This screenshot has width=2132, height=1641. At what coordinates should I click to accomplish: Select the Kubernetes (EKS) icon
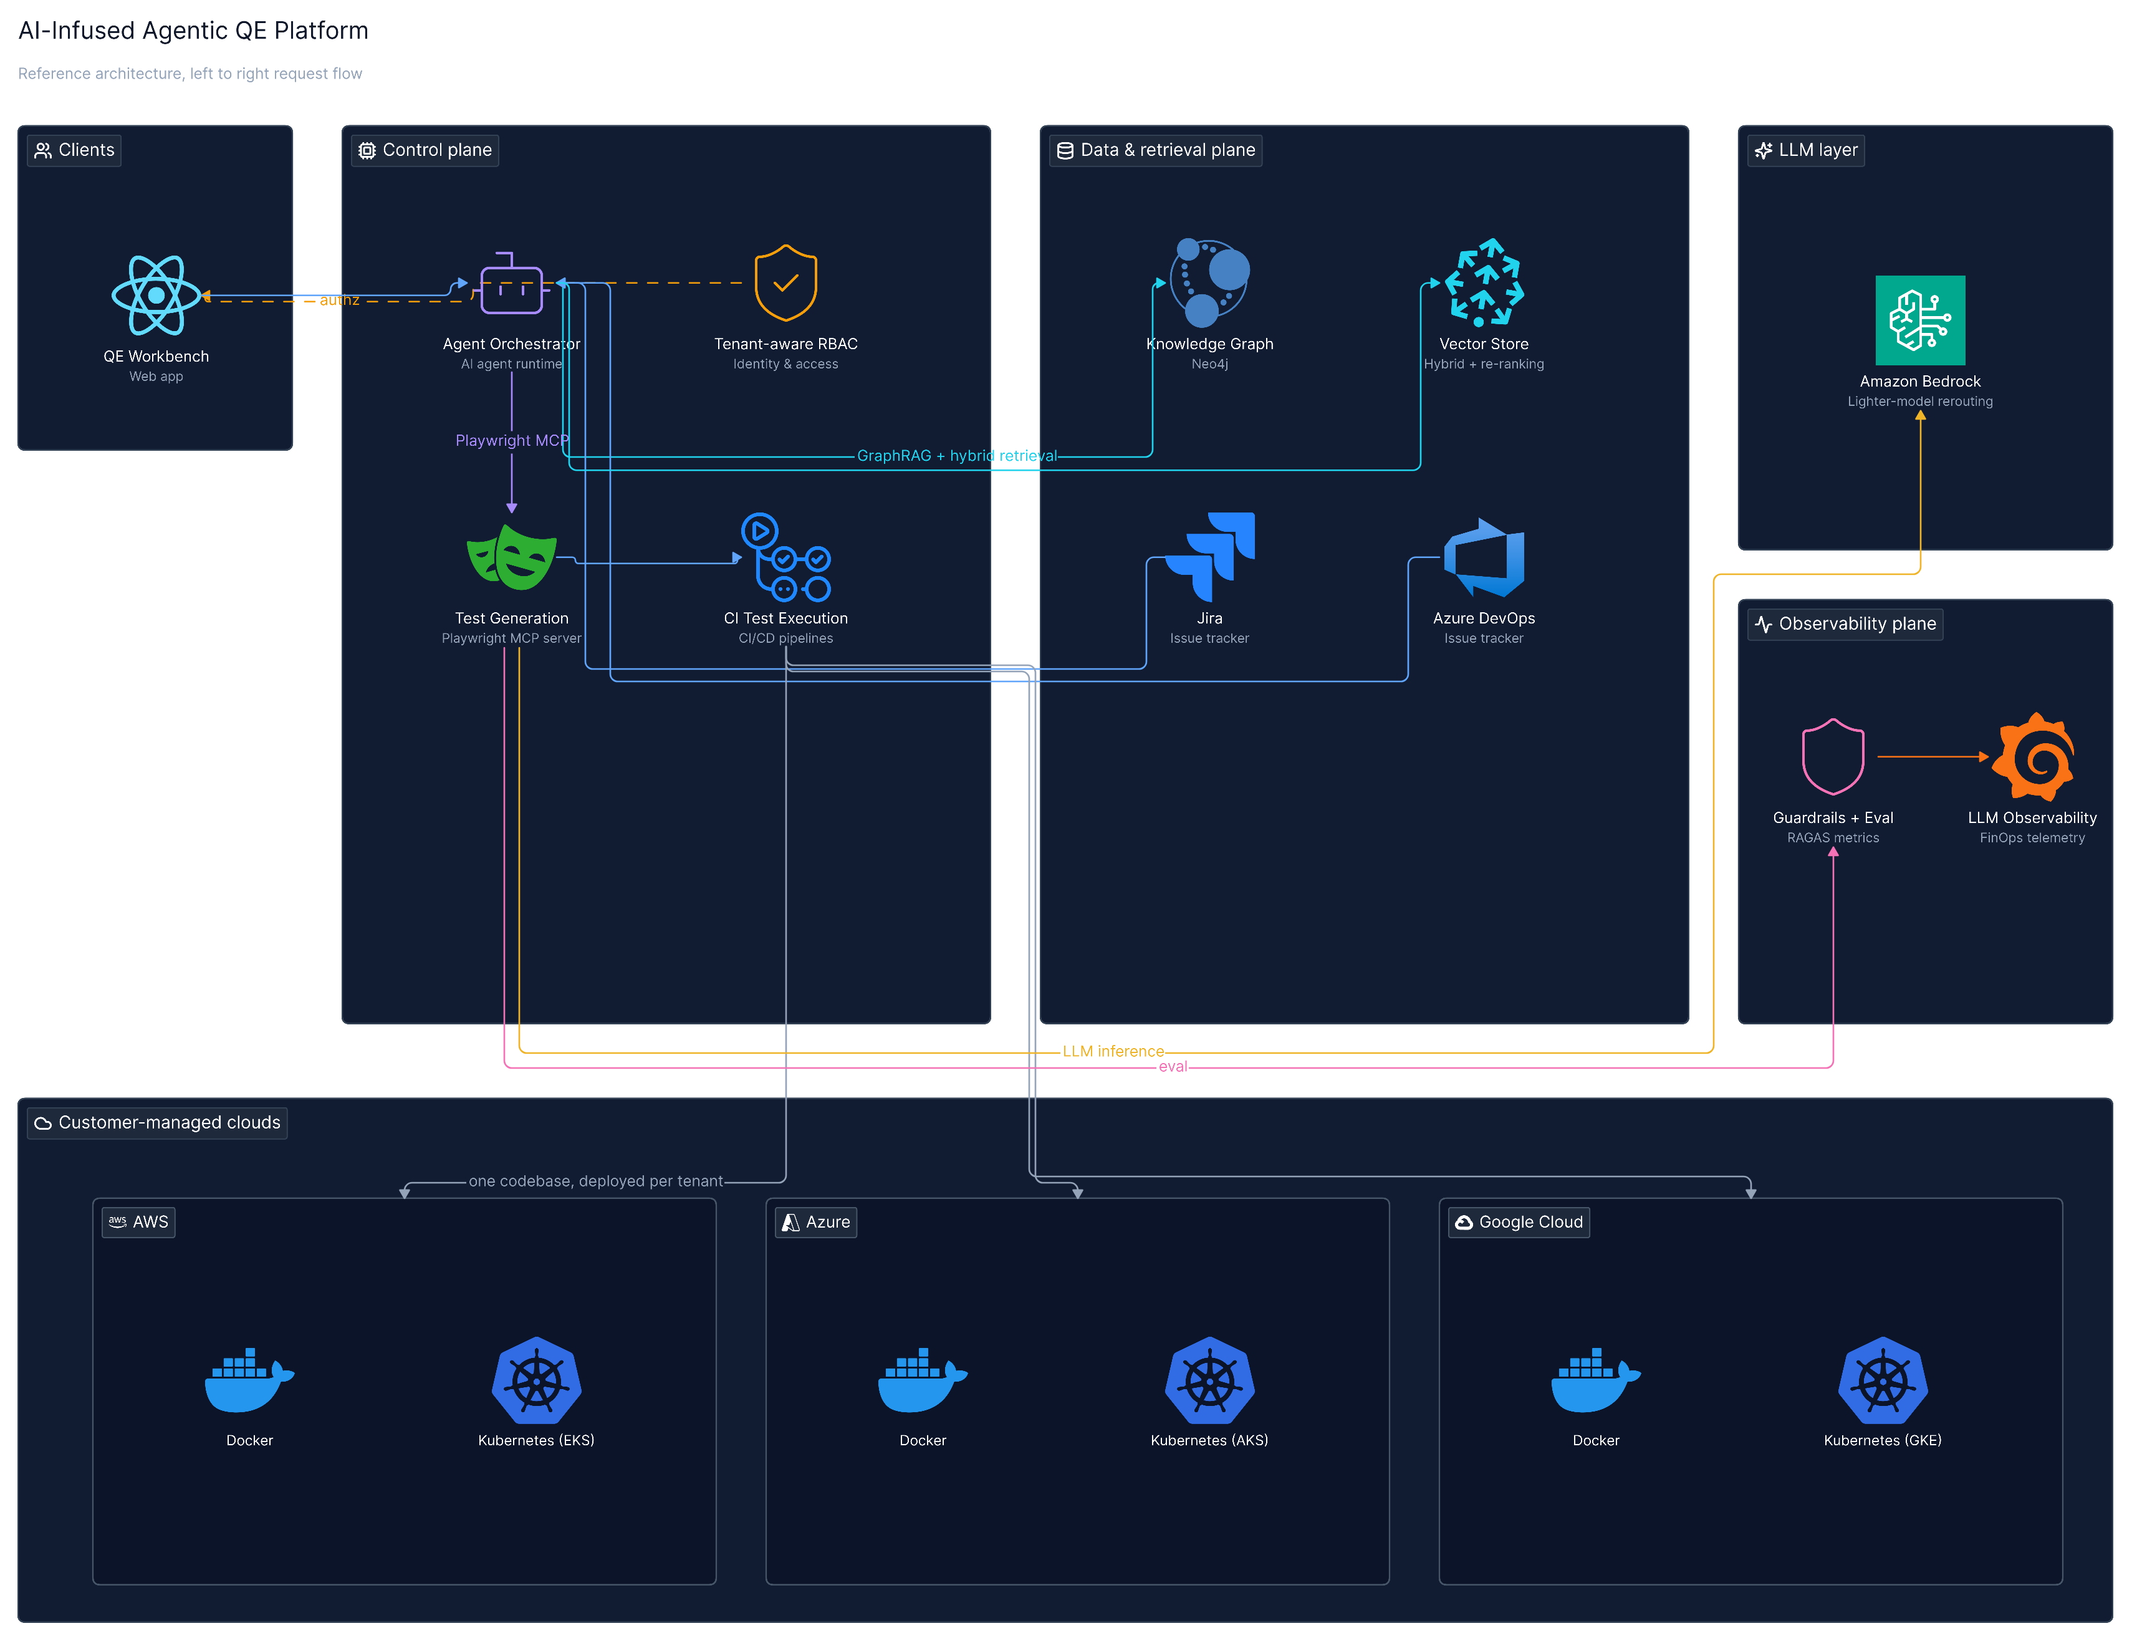click(536, 1379)
